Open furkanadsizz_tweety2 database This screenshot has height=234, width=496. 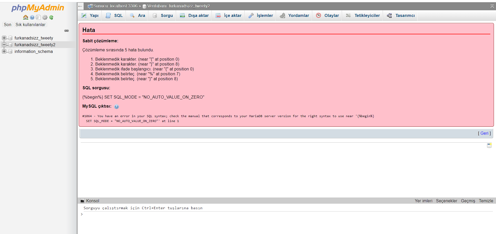tap(35, 45)
